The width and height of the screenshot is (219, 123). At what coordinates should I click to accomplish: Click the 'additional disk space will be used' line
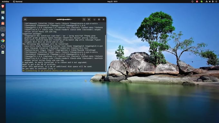click(x=57, y=66)
